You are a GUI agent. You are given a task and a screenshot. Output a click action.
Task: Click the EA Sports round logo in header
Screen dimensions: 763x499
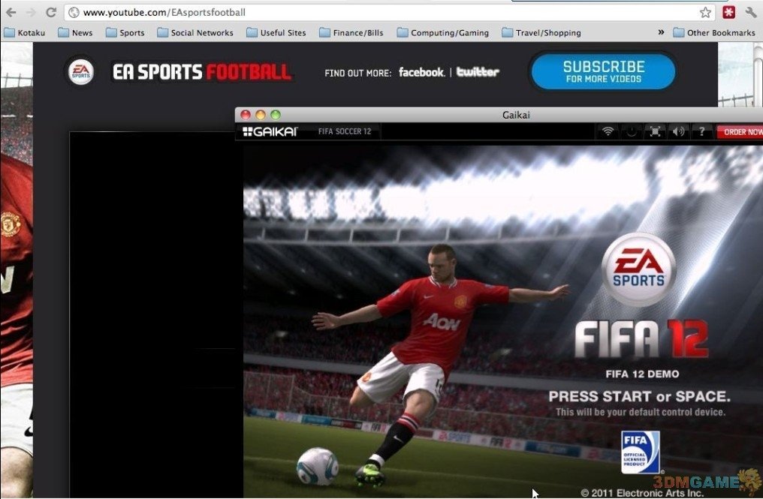click(81, 72)
